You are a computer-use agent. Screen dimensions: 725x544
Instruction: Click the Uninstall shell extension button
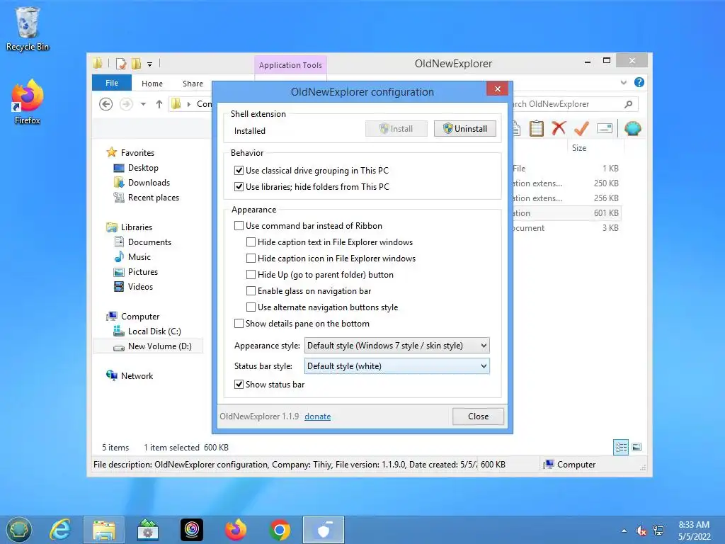coord(464,129)
